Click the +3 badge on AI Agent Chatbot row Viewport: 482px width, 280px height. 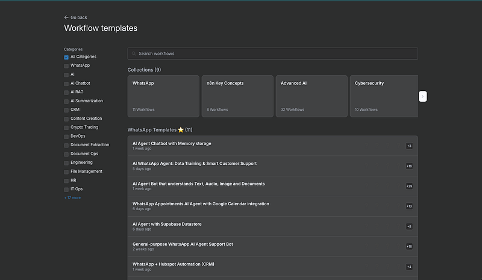click(409, 146)
